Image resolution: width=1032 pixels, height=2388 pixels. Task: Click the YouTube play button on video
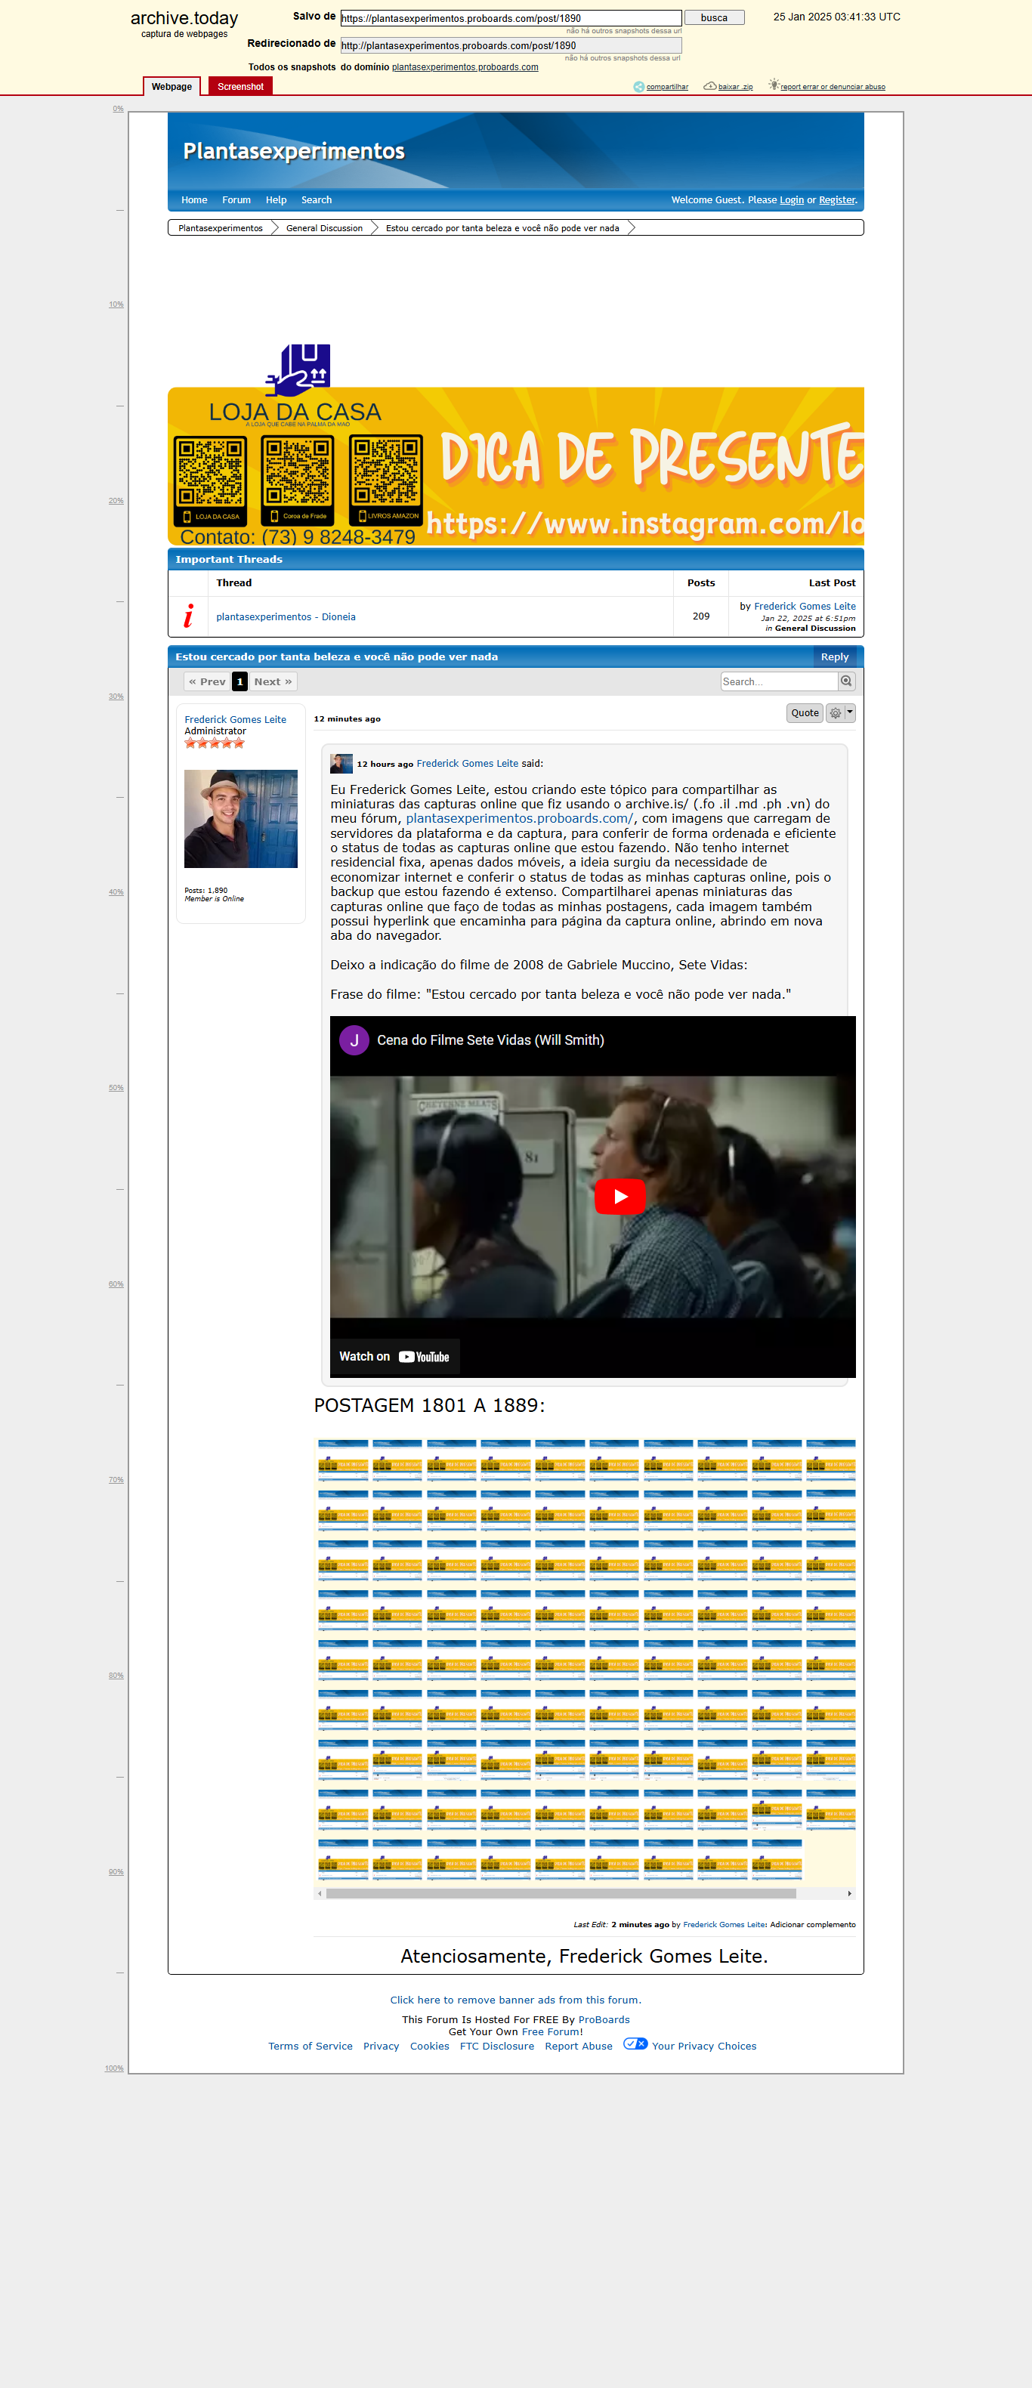click(620, 1196)
